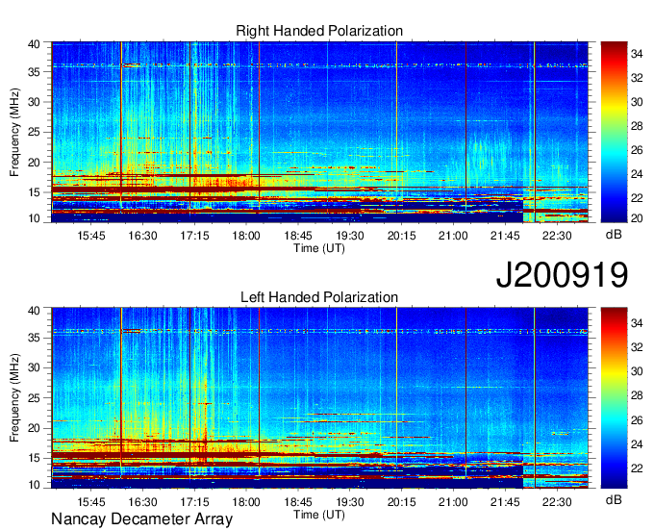Click the 18:00 tick label on bottom plot
The image size is (654, 531).
(x=246, y=502)
